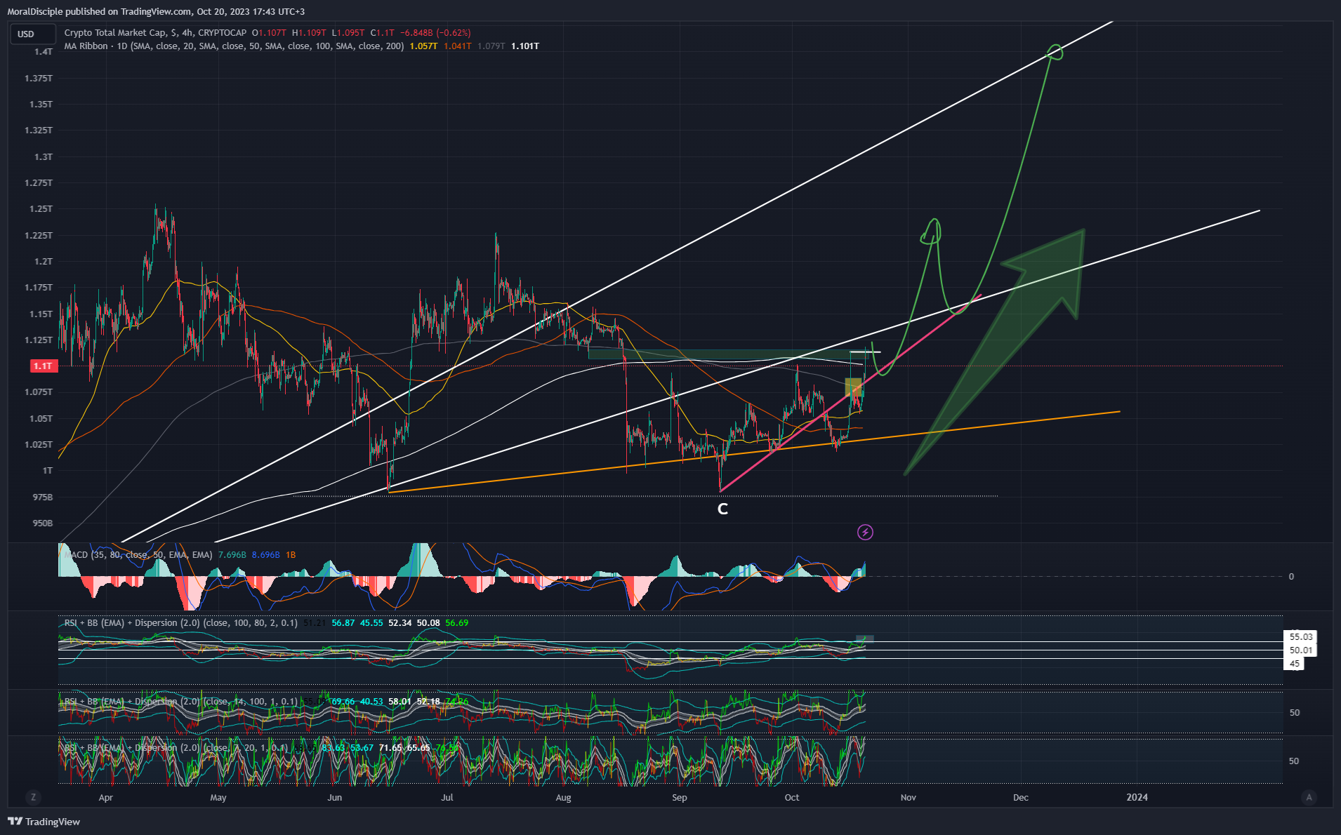This screenshot has width=1341, height=835.
Task: Click the 975B price axis label
Action: click(42, 497)
